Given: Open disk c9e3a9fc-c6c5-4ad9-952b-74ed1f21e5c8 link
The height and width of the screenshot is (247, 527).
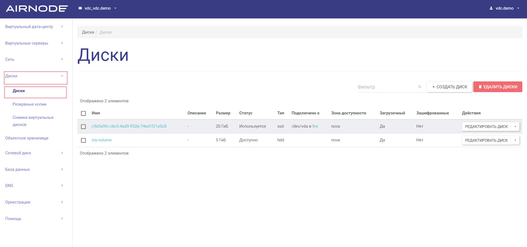Looking at the screenshot, I should coord(129,126).
